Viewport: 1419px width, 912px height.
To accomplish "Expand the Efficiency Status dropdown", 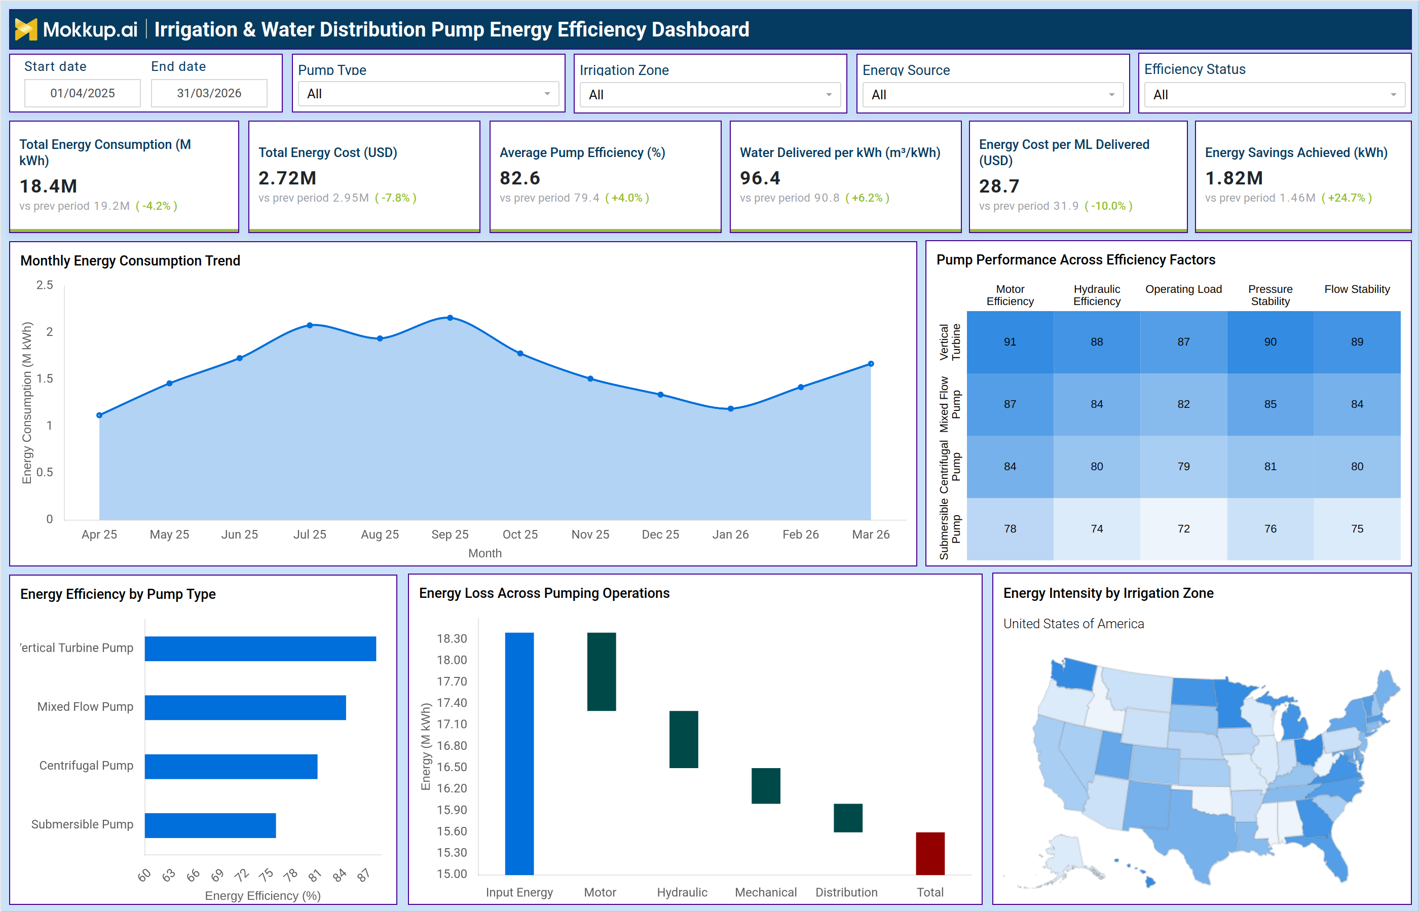I will coord(1275,95).
